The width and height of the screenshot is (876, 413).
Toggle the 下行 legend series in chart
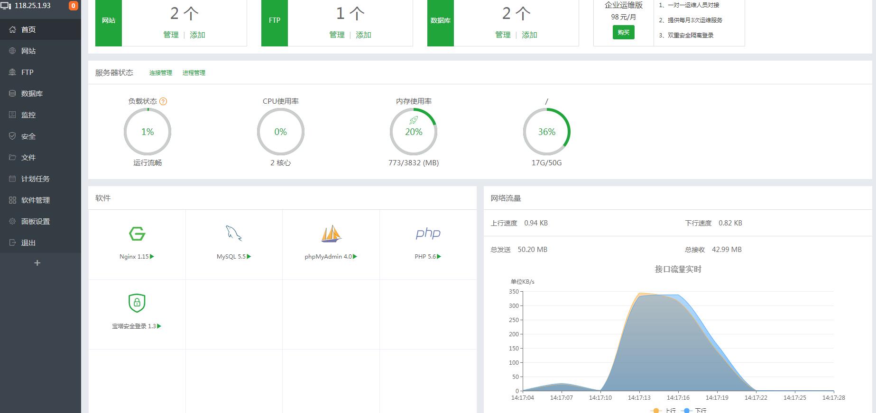point(694,410)
